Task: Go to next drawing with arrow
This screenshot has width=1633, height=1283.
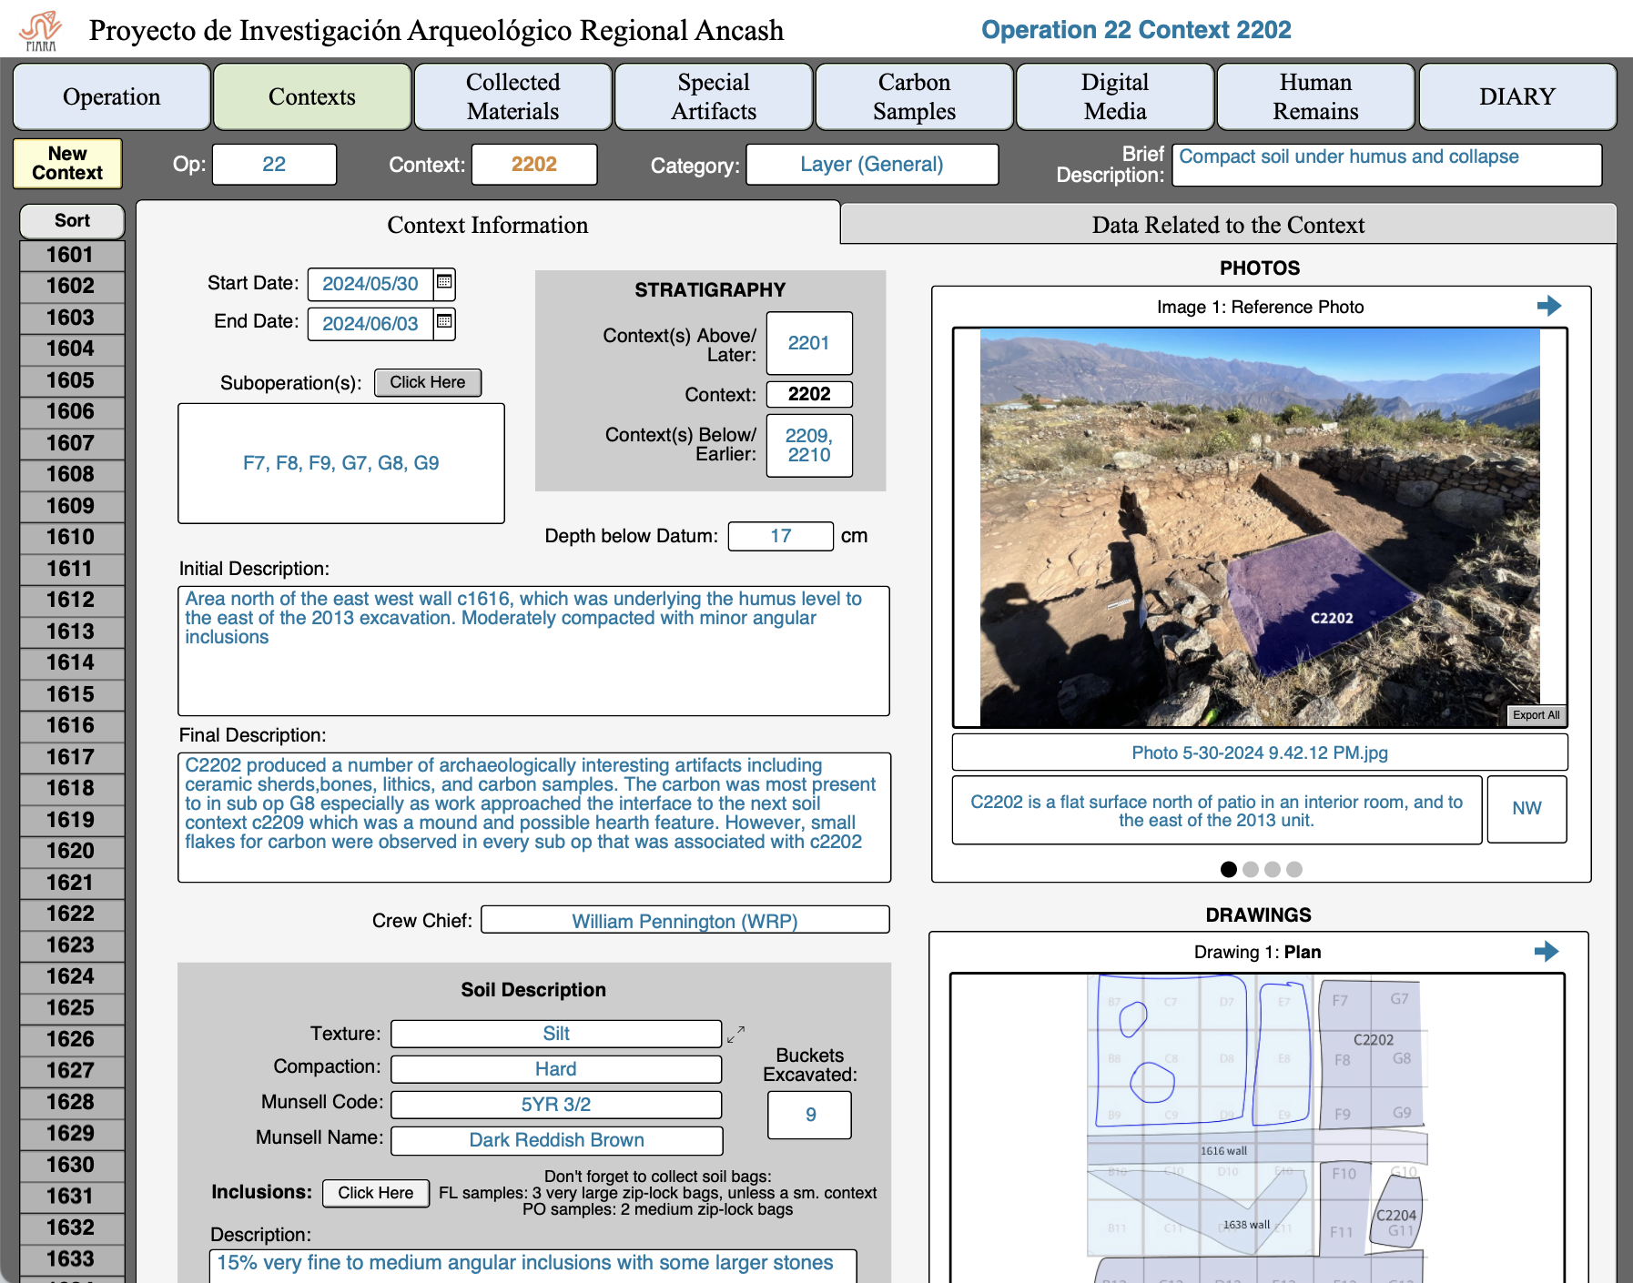Action: click(1546, 952)
